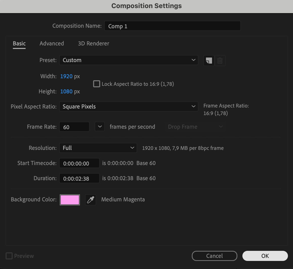This screenshot has height=269, width=293.
Task: Expand the Pixel Aspect Ratio dropdown
Action: coord(129,106)
